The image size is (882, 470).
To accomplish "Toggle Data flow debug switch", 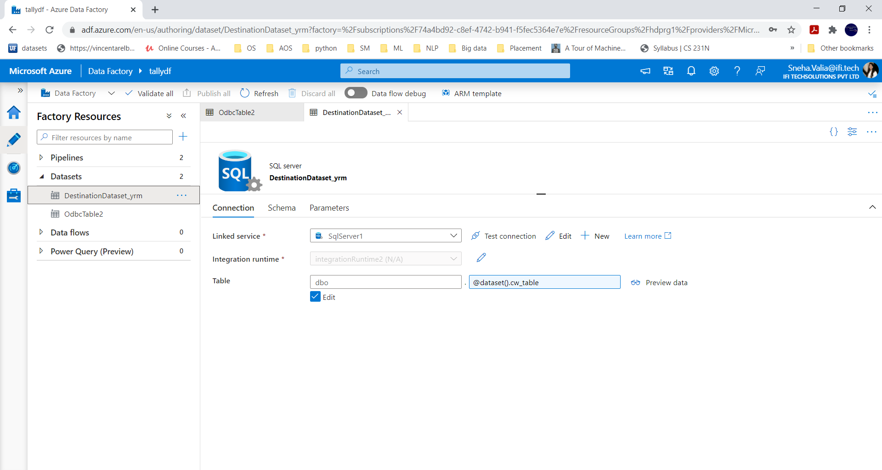I will 356,93.
